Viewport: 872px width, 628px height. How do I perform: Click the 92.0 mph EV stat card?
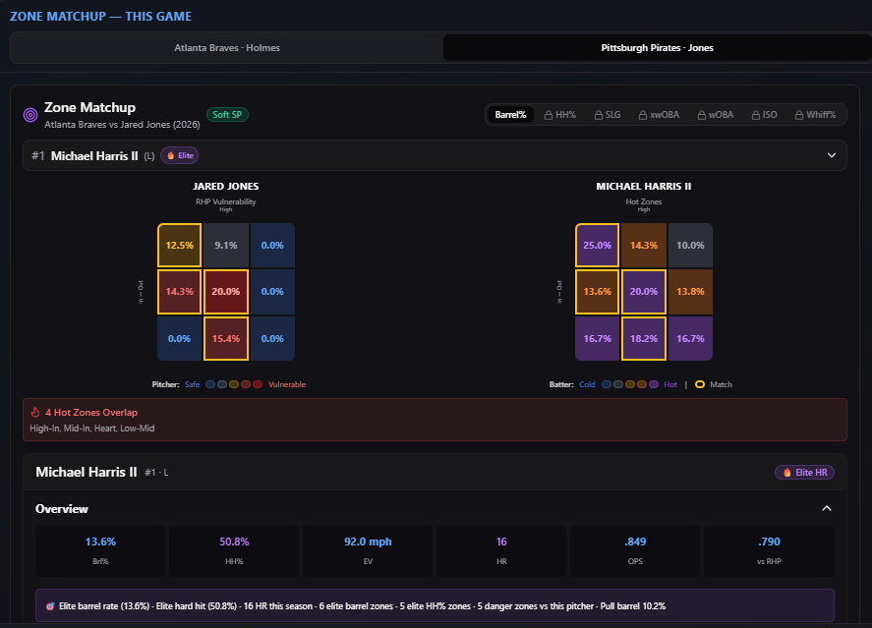click(368, 550)
